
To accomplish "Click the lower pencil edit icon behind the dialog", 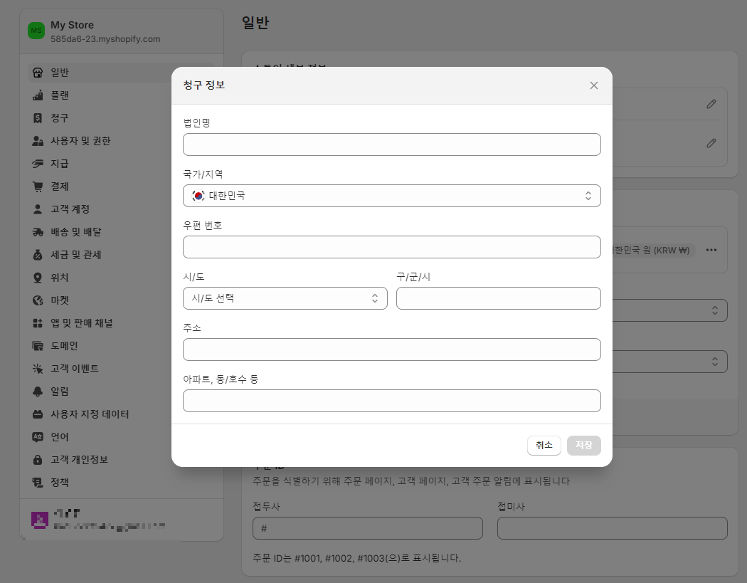I will (x=711, y=143).
